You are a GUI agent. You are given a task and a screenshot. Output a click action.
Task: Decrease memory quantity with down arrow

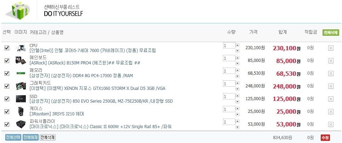pos(237,76)
